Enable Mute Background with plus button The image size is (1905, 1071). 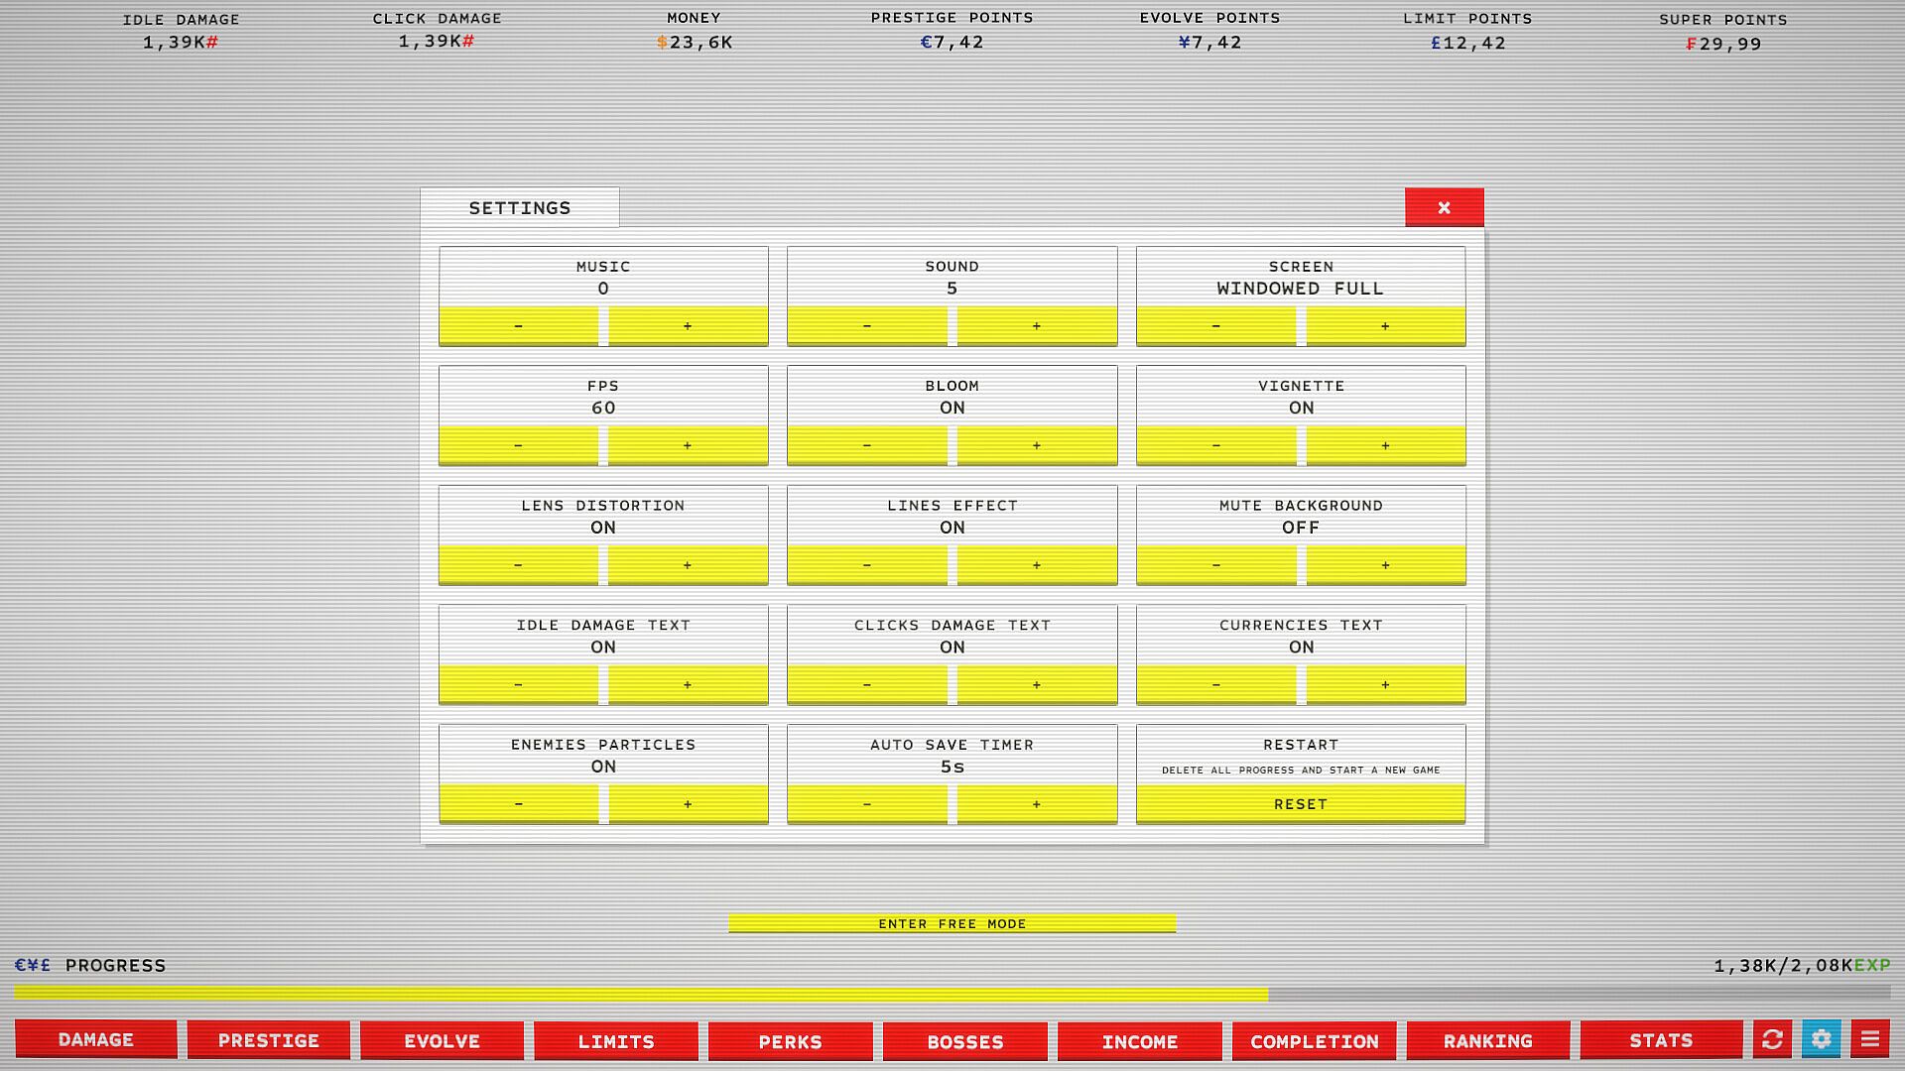tap(1385, 564)
